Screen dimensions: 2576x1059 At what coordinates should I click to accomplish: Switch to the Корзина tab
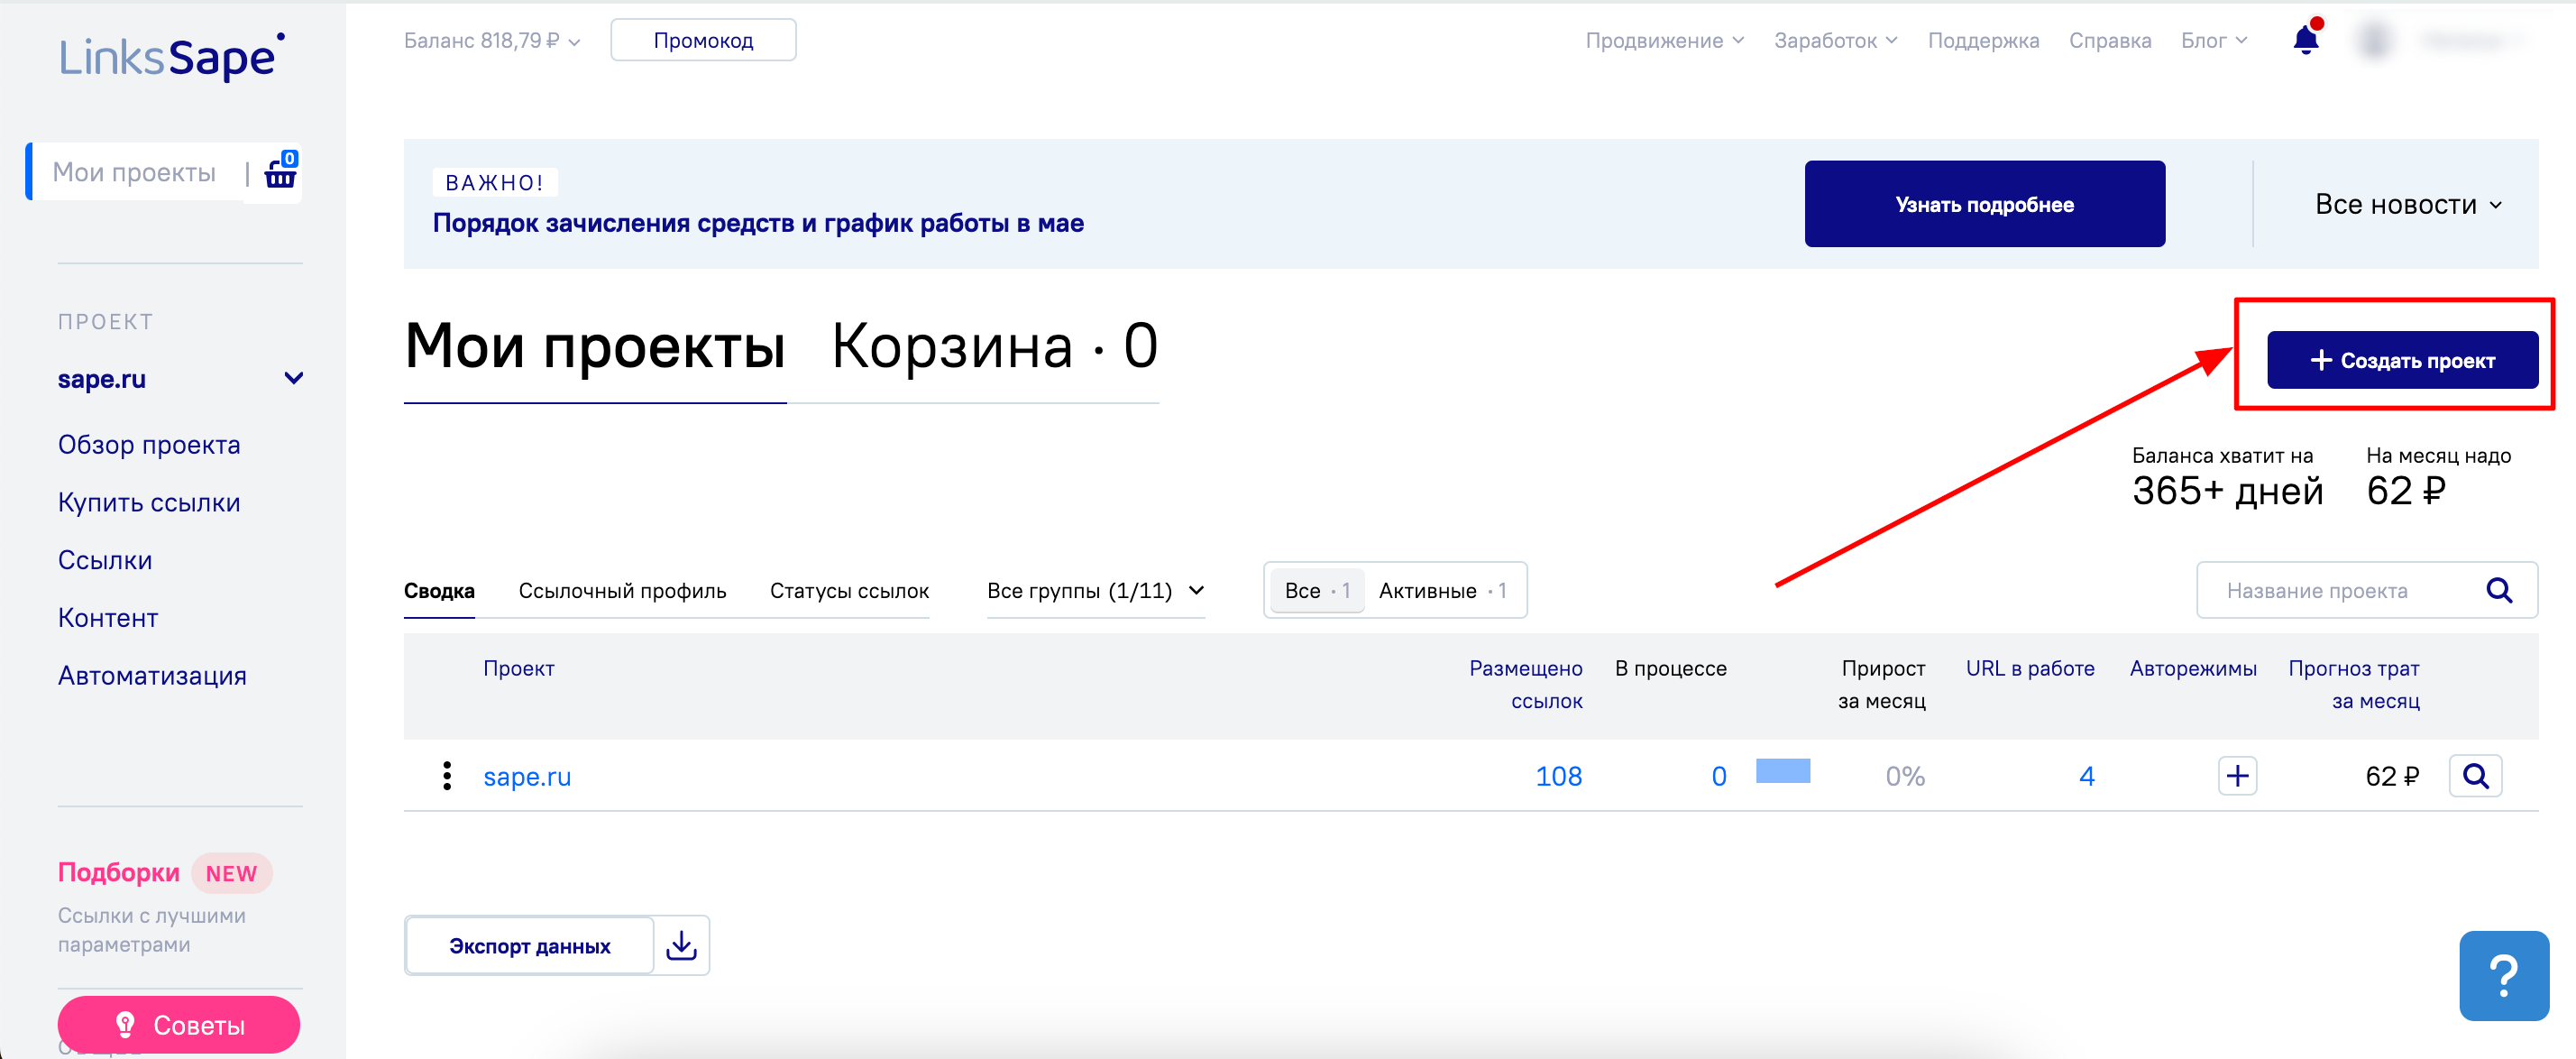994,346
